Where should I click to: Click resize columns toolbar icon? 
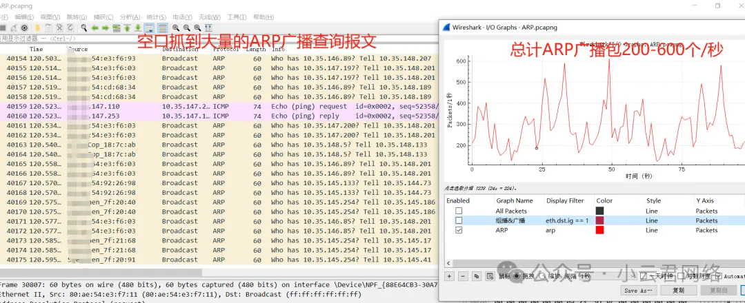tap(208, 28)
